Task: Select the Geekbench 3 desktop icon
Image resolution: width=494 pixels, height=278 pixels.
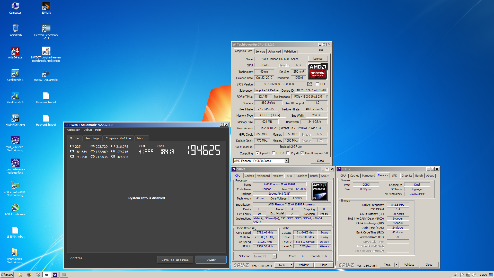Action: click(x=15, y=75)
